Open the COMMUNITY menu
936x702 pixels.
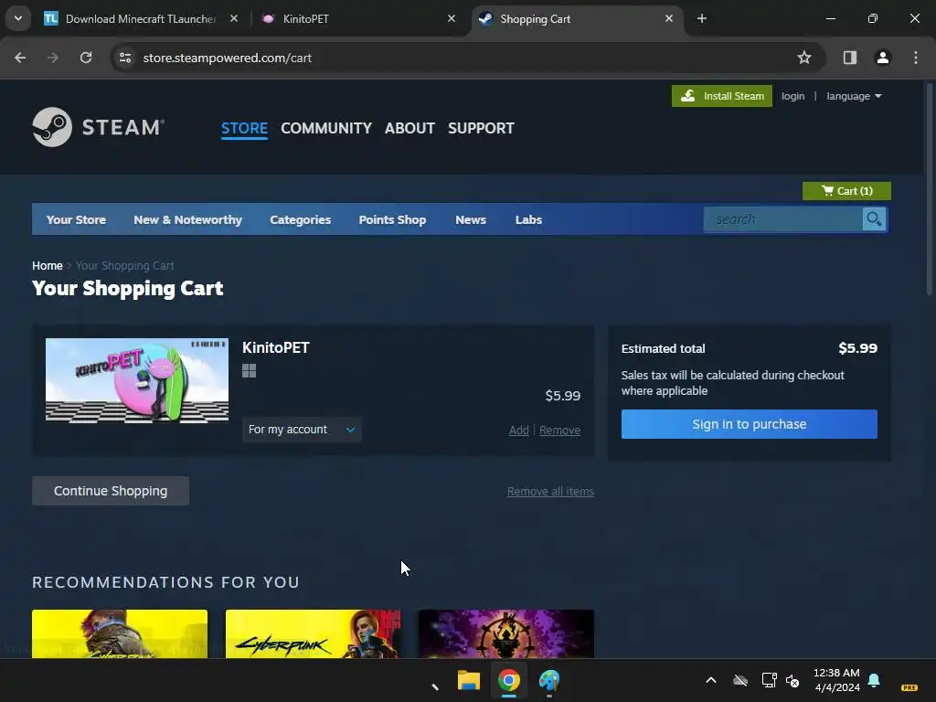click(x=326, y=128)
